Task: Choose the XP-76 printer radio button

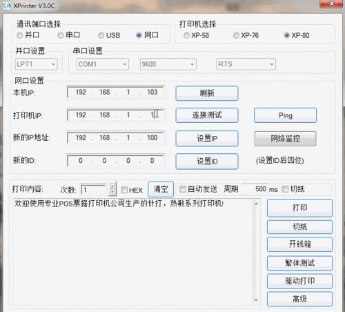Action: coord(236,35)
